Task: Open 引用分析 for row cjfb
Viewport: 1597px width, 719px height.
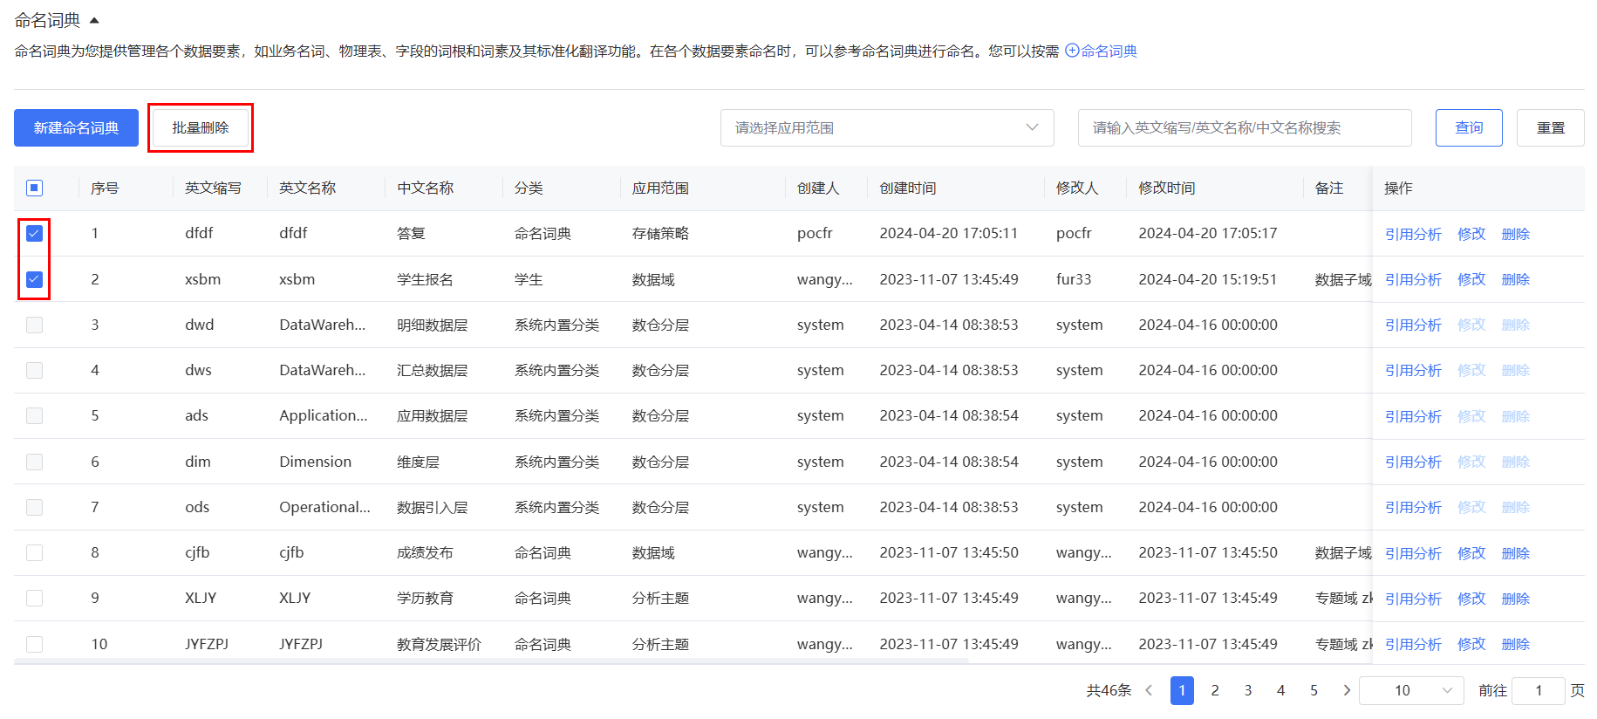Action: tap(1413, 553)
